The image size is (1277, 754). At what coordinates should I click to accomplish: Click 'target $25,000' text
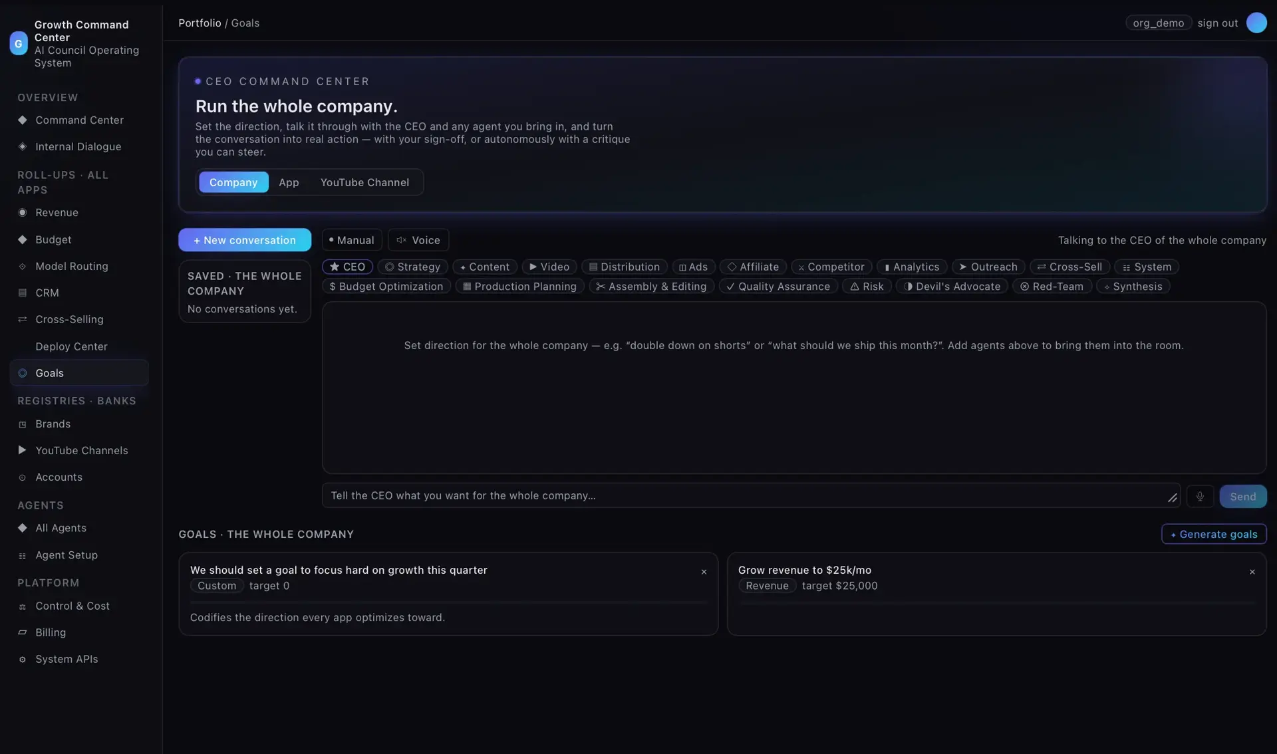point(839,586)
